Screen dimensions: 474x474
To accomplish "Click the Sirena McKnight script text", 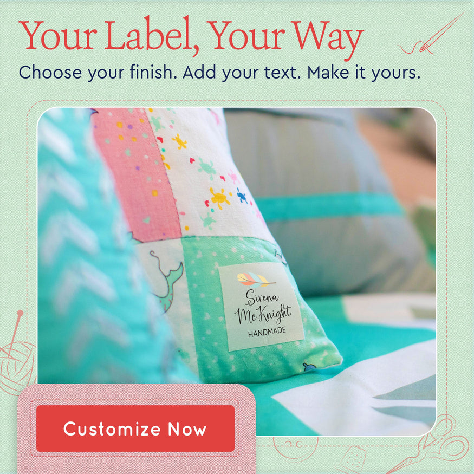I will coord(262,306).
